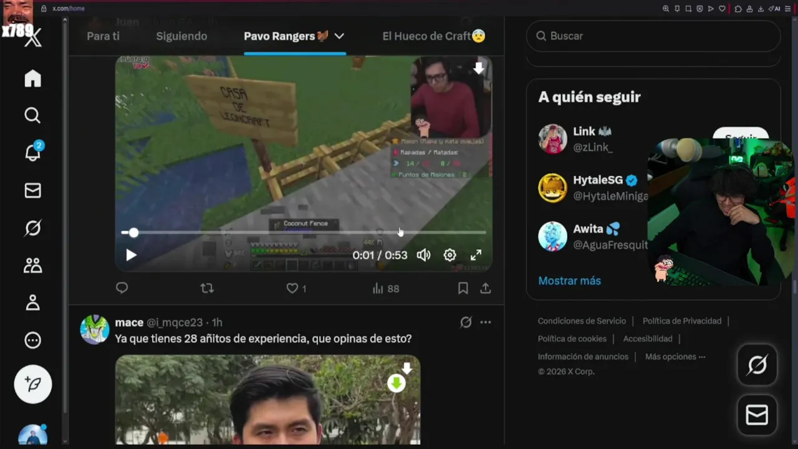Viewport: 798px width, 449px height.
Task: Open browser extensions puzzle icon
Action: [x=738, y=9]
